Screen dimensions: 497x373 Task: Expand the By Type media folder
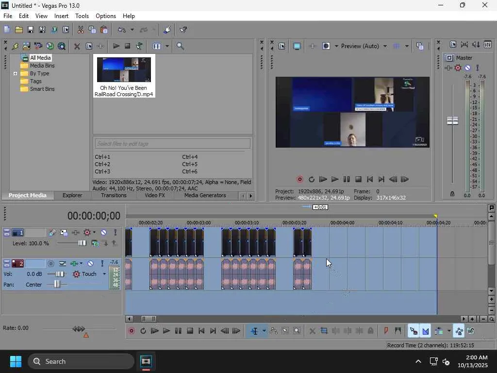(x=16, y=74)
